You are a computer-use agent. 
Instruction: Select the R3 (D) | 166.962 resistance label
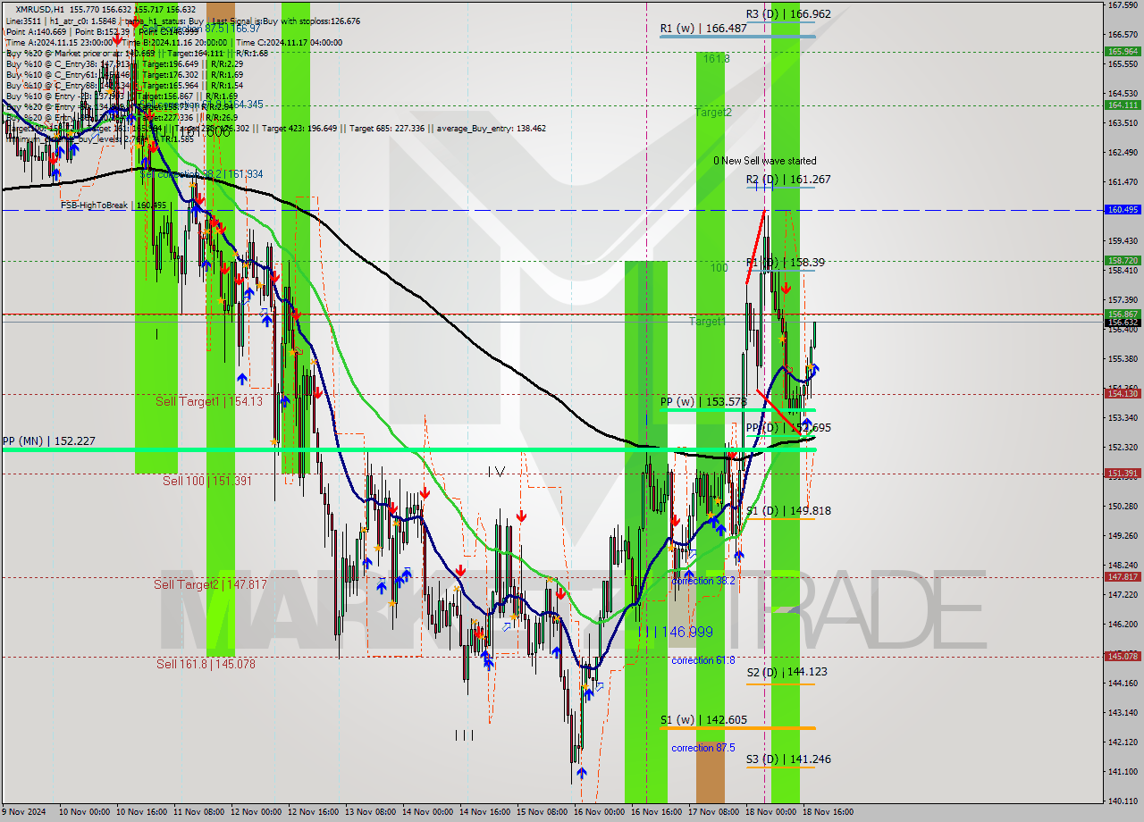[x=789, y=13]
